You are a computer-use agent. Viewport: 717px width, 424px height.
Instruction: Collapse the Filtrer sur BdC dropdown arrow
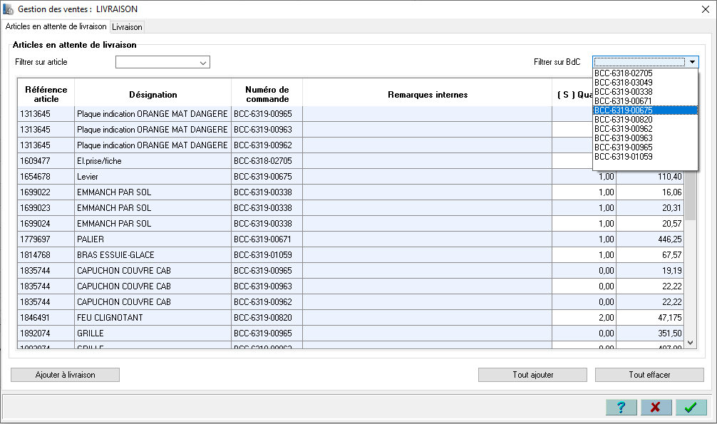click(x=692, y=62)
